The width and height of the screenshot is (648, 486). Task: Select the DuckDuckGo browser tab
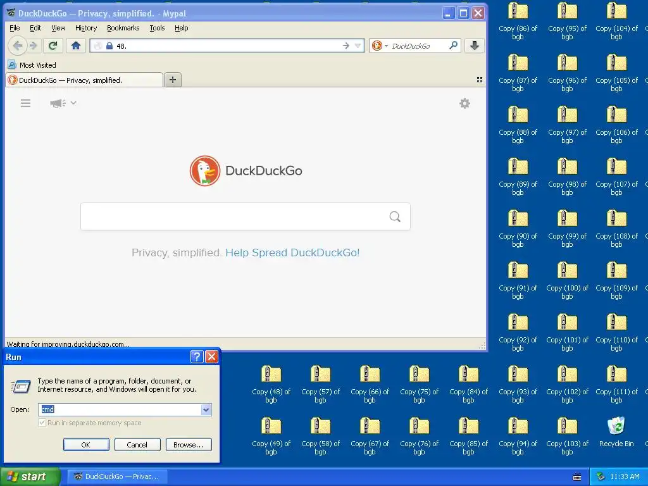pyautogui.click(x=84, y=80)
